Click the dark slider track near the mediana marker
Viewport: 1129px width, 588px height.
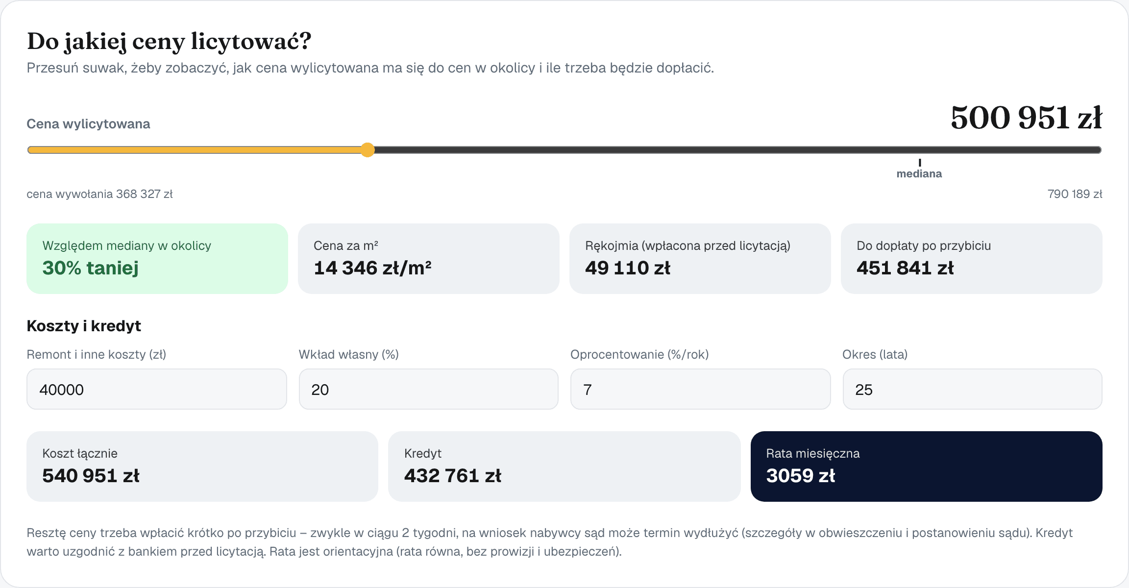click(919, 150)
